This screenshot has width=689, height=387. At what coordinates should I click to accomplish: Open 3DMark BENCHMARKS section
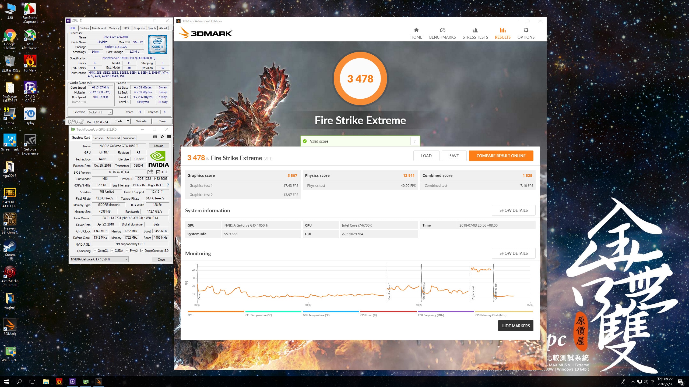[x=442, y=33]
